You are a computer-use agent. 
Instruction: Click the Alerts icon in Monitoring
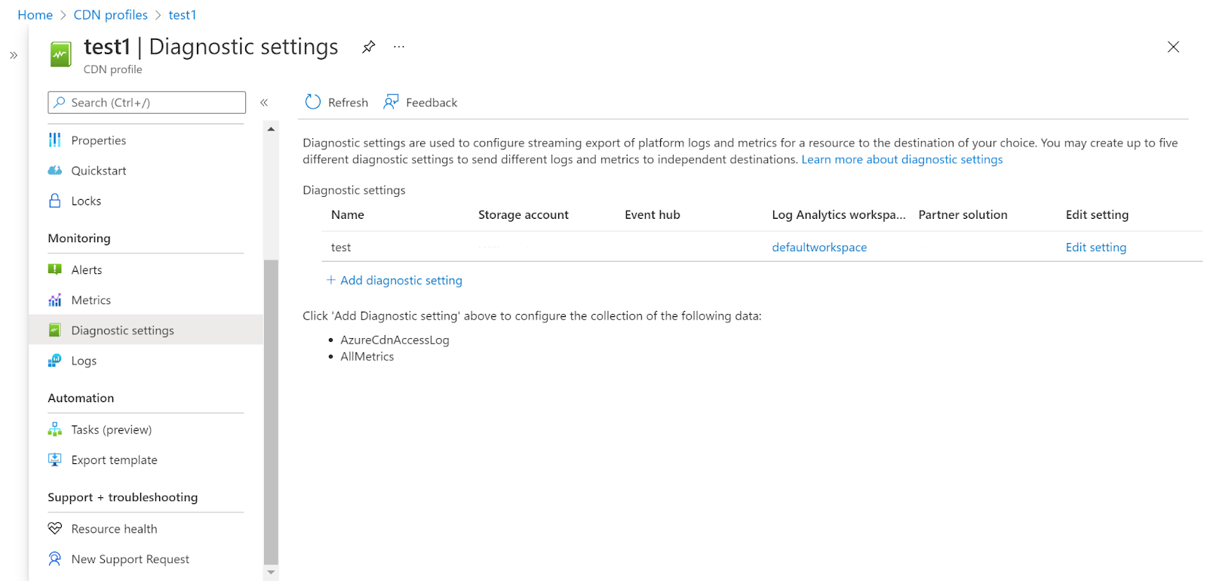point(55,269)
